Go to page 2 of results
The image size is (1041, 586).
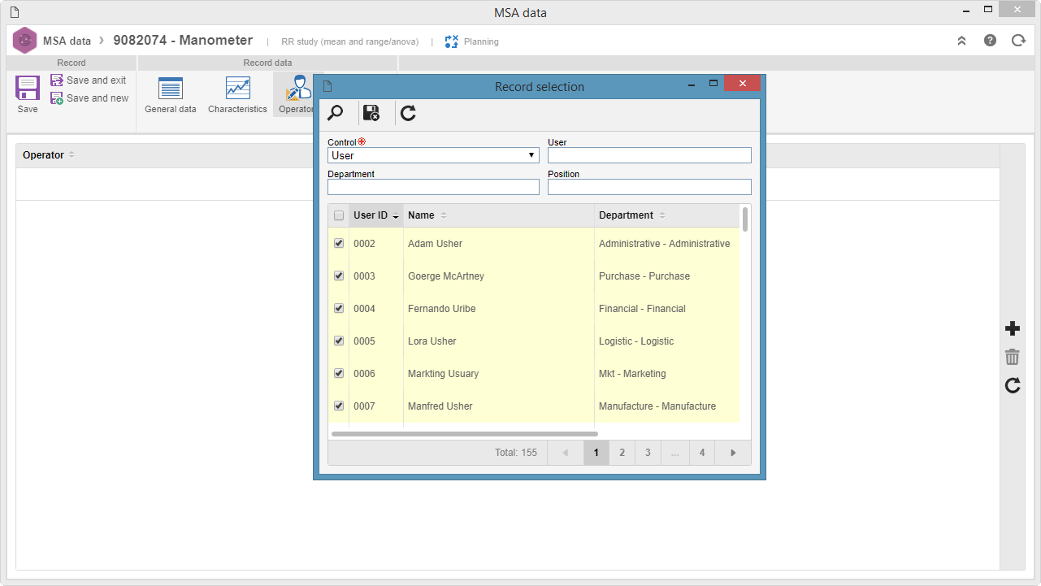click(622, 453)
